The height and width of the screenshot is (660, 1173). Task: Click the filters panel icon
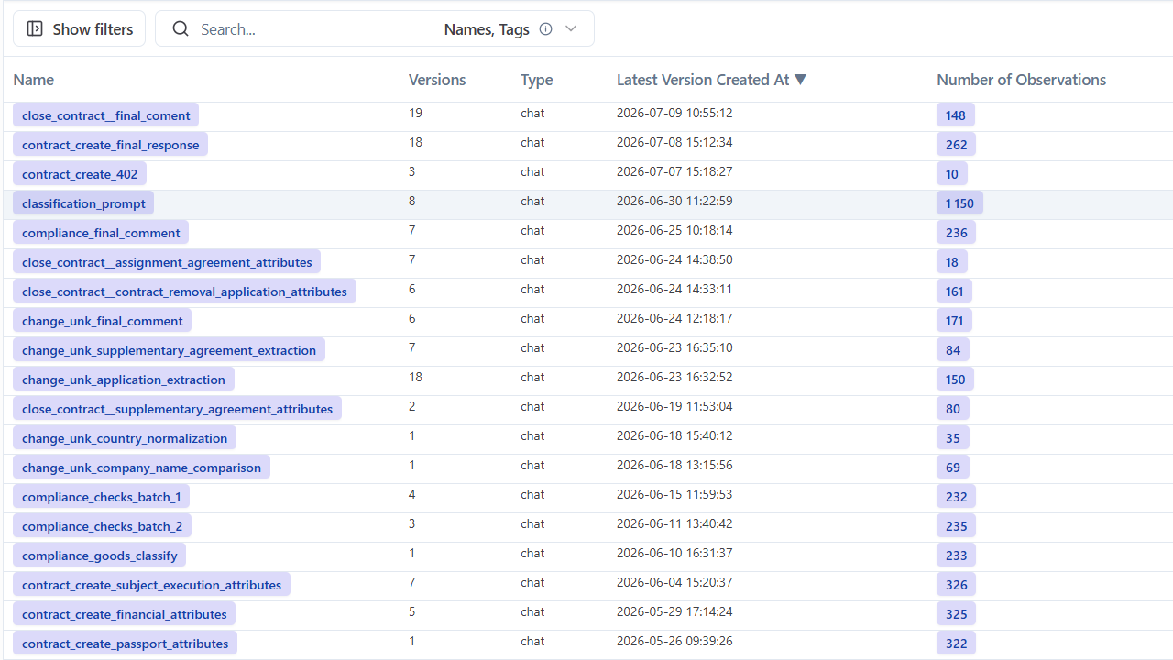click(35, 29)
